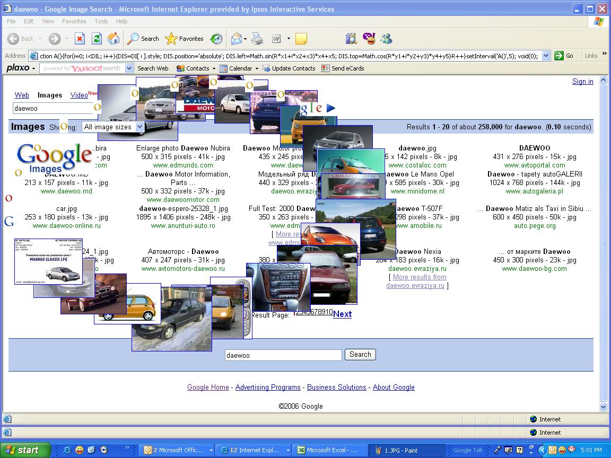Open the File menu
The image size is (611, 458).
tap(11, 21)
